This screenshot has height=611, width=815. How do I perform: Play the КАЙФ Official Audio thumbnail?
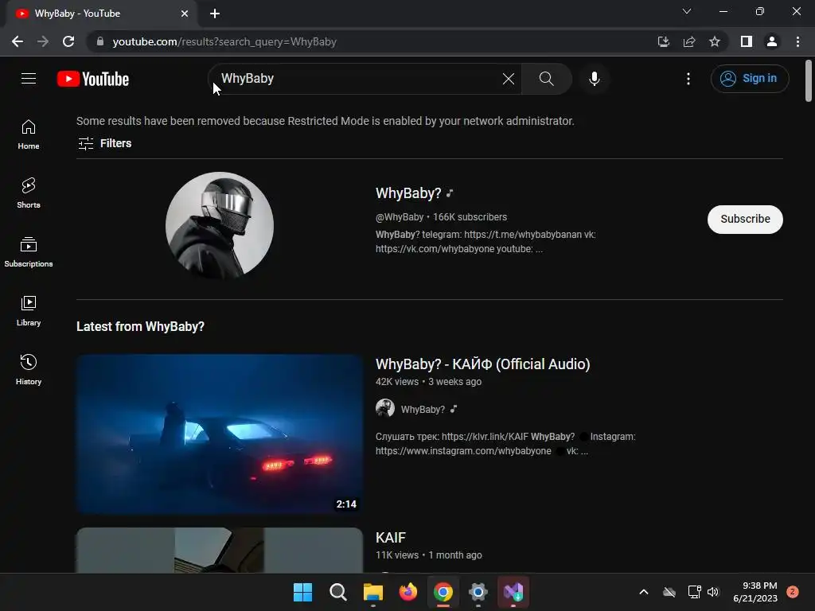point(220,434)
